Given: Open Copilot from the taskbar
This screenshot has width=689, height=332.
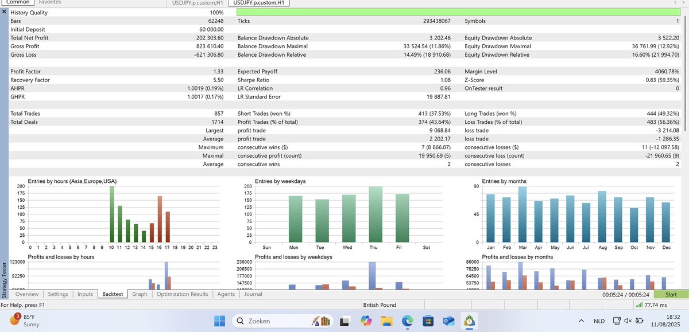Looking at the screenshot, I should coord(366,322).
